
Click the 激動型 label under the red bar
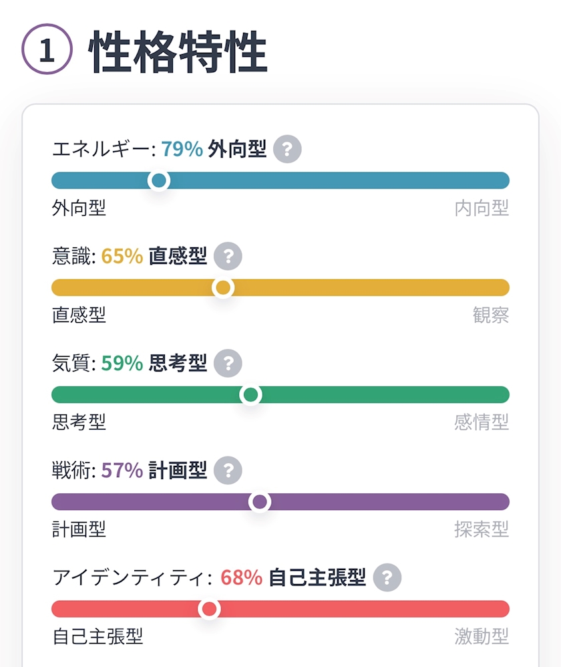[x=482, y=636]
